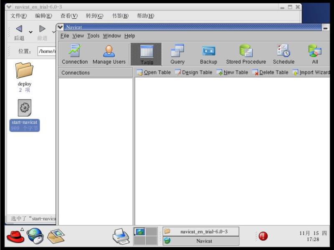Open the Backup section
This screenshot has height=250, width=334.
208,54
